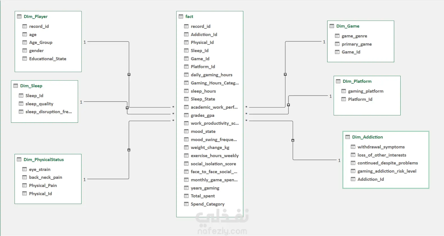Screen dimensions: 444x236
Task: Click the column icon next to sleep_quality
Action: (x=21, y=104)
